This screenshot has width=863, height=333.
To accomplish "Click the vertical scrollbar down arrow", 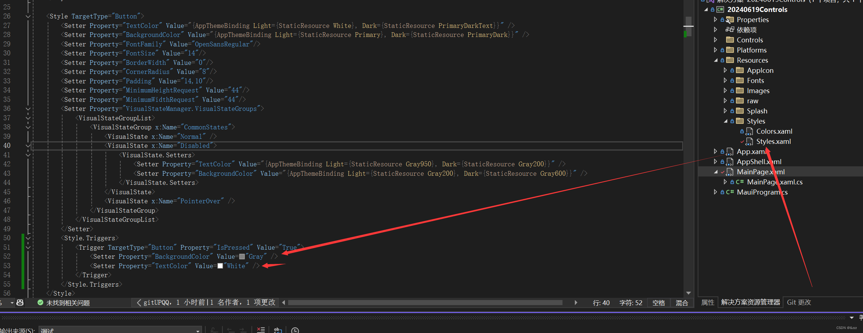I will coord(688,293).
